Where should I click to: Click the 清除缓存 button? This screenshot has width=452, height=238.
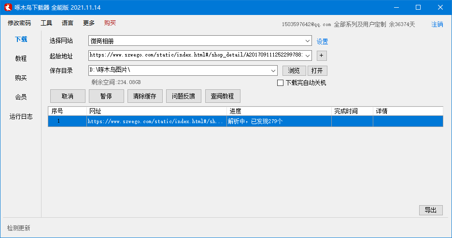click(145, 96)
